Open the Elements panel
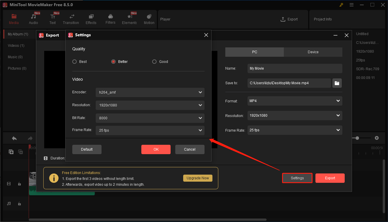The height and width of the screenshot is (222, 388). coord(129,19)
